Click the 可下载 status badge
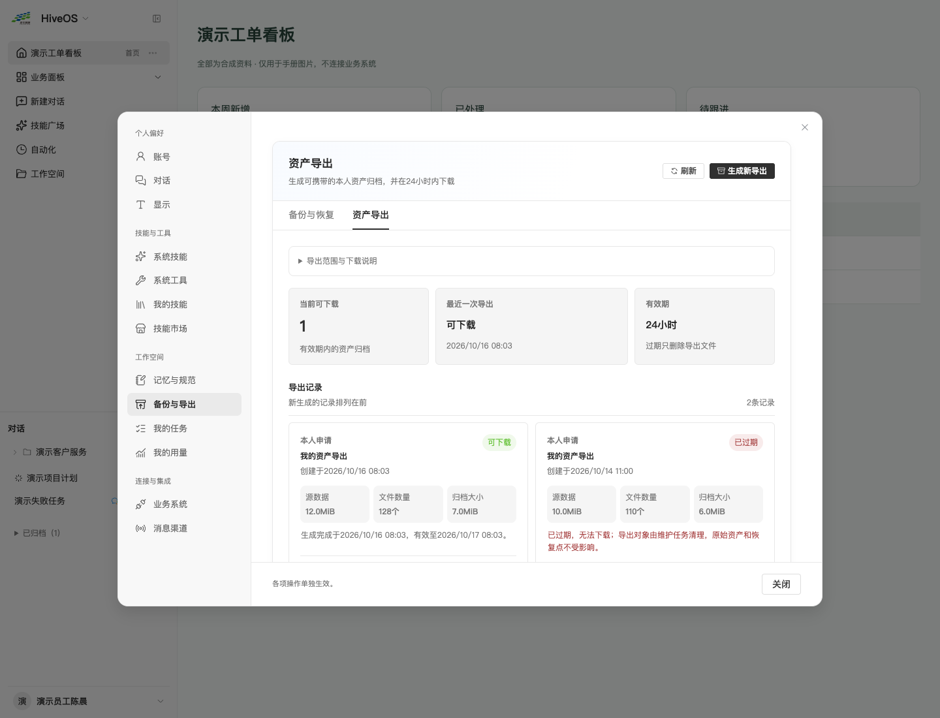Image resolution: width=940 pixels, height=718 pixels. (499, 443)
